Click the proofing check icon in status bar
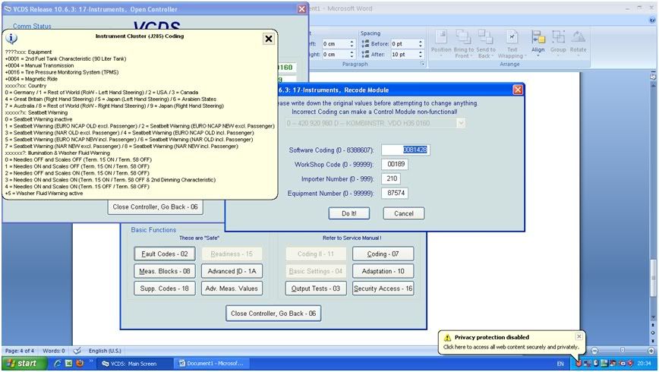This screenshot has width=659, height=372. (77, 351)
